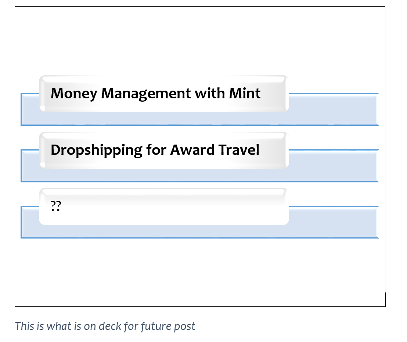The height and width of the screenshot is (342, 407).
Task: Click the "??" placeholder text
Action: [x=56, y=207]
